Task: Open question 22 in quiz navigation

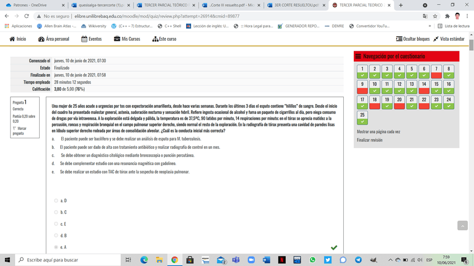Action: 424,102
